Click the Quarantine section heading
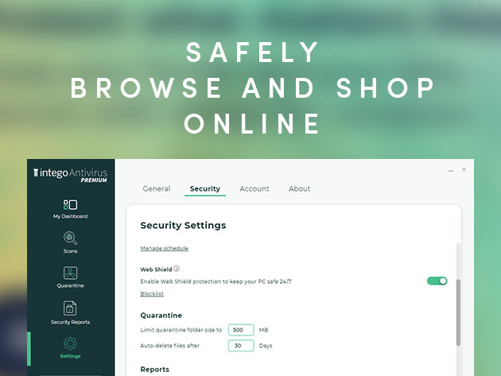The image size is (501, 376). tap(161, 316)
